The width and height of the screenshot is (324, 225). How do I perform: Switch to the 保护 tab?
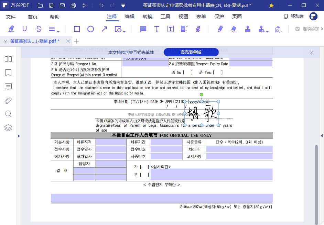(219, 16)
